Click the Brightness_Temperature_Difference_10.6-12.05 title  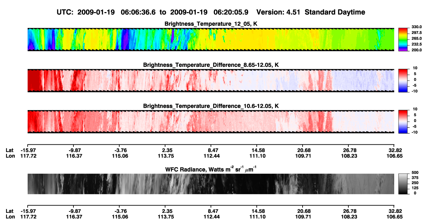coord(211,106)
